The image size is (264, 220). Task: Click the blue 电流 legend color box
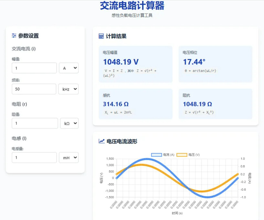tap(156, 155)
